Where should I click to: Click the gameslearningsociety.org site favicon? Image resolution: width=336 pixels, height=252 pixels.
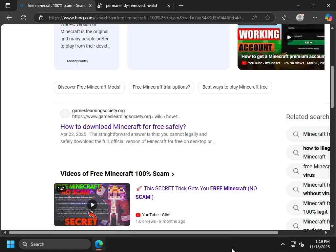65,114
